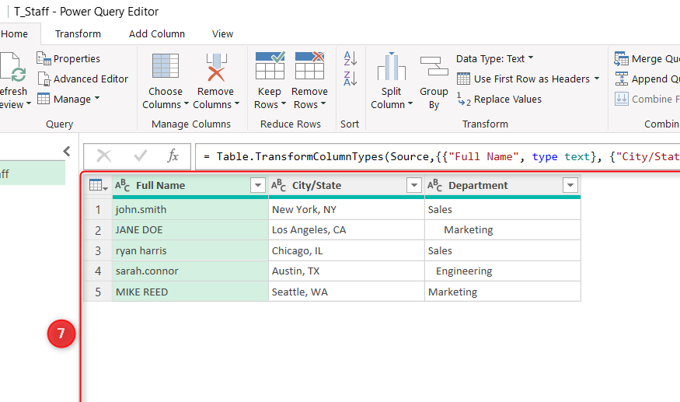Expand the Choose Columns dropdown arrow
The width and height of the screenshot is (680, 402).
pos(187,103)
